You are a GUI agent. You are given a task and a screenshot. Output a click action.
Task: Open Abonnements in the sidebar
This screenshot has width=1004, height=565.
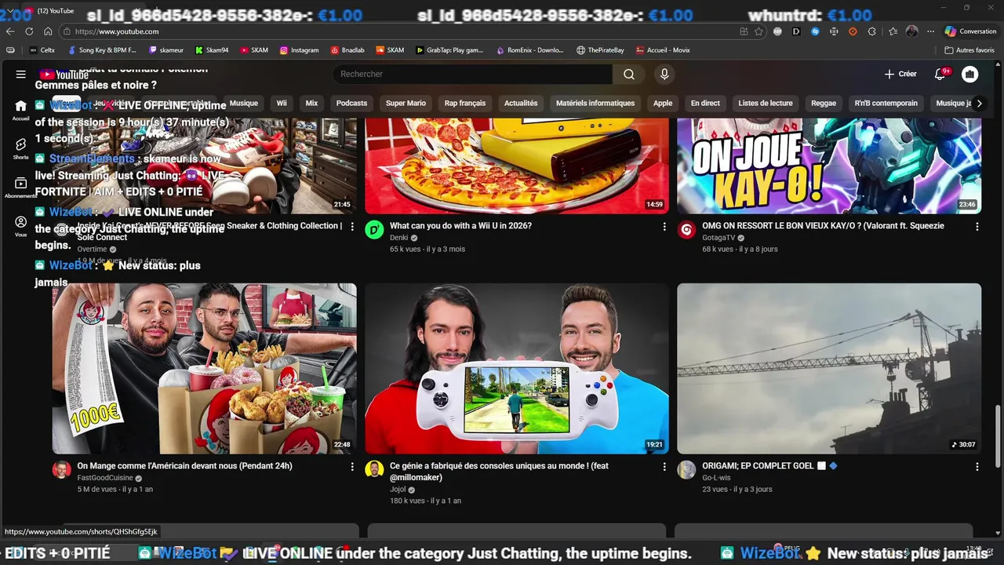(x=20, y=187)
